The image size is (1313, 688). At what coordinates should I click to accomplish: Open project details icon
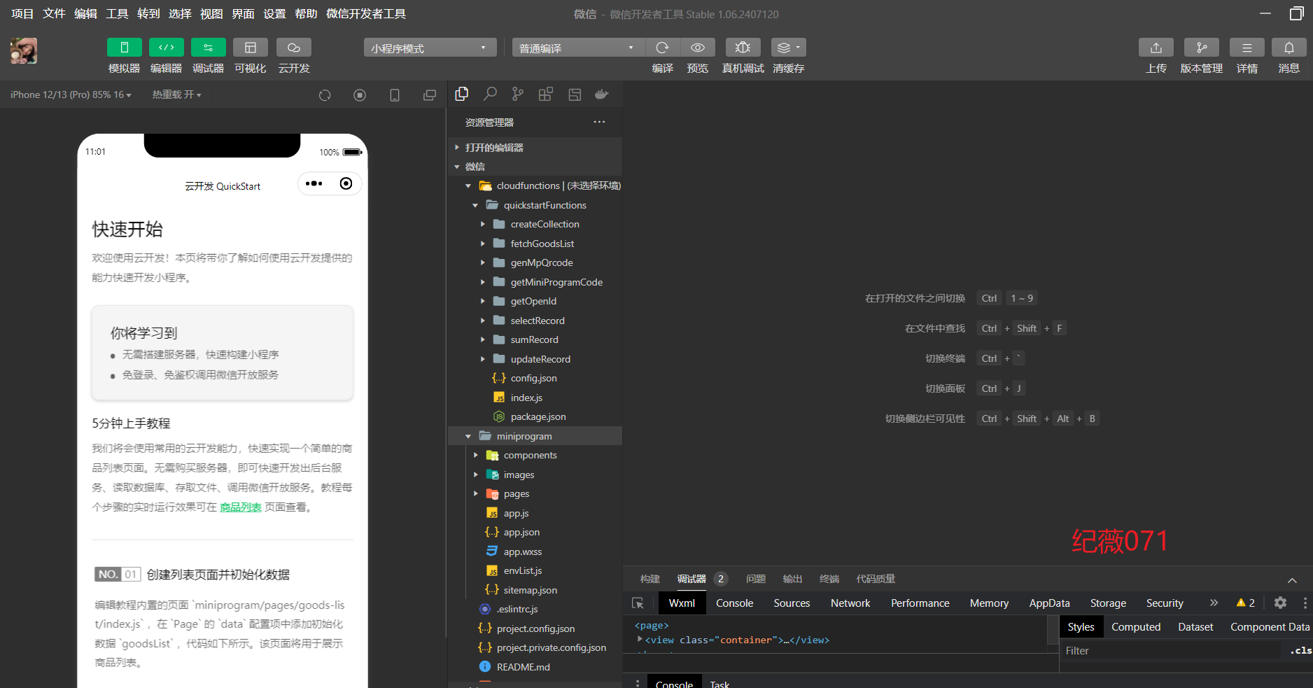1247,48
